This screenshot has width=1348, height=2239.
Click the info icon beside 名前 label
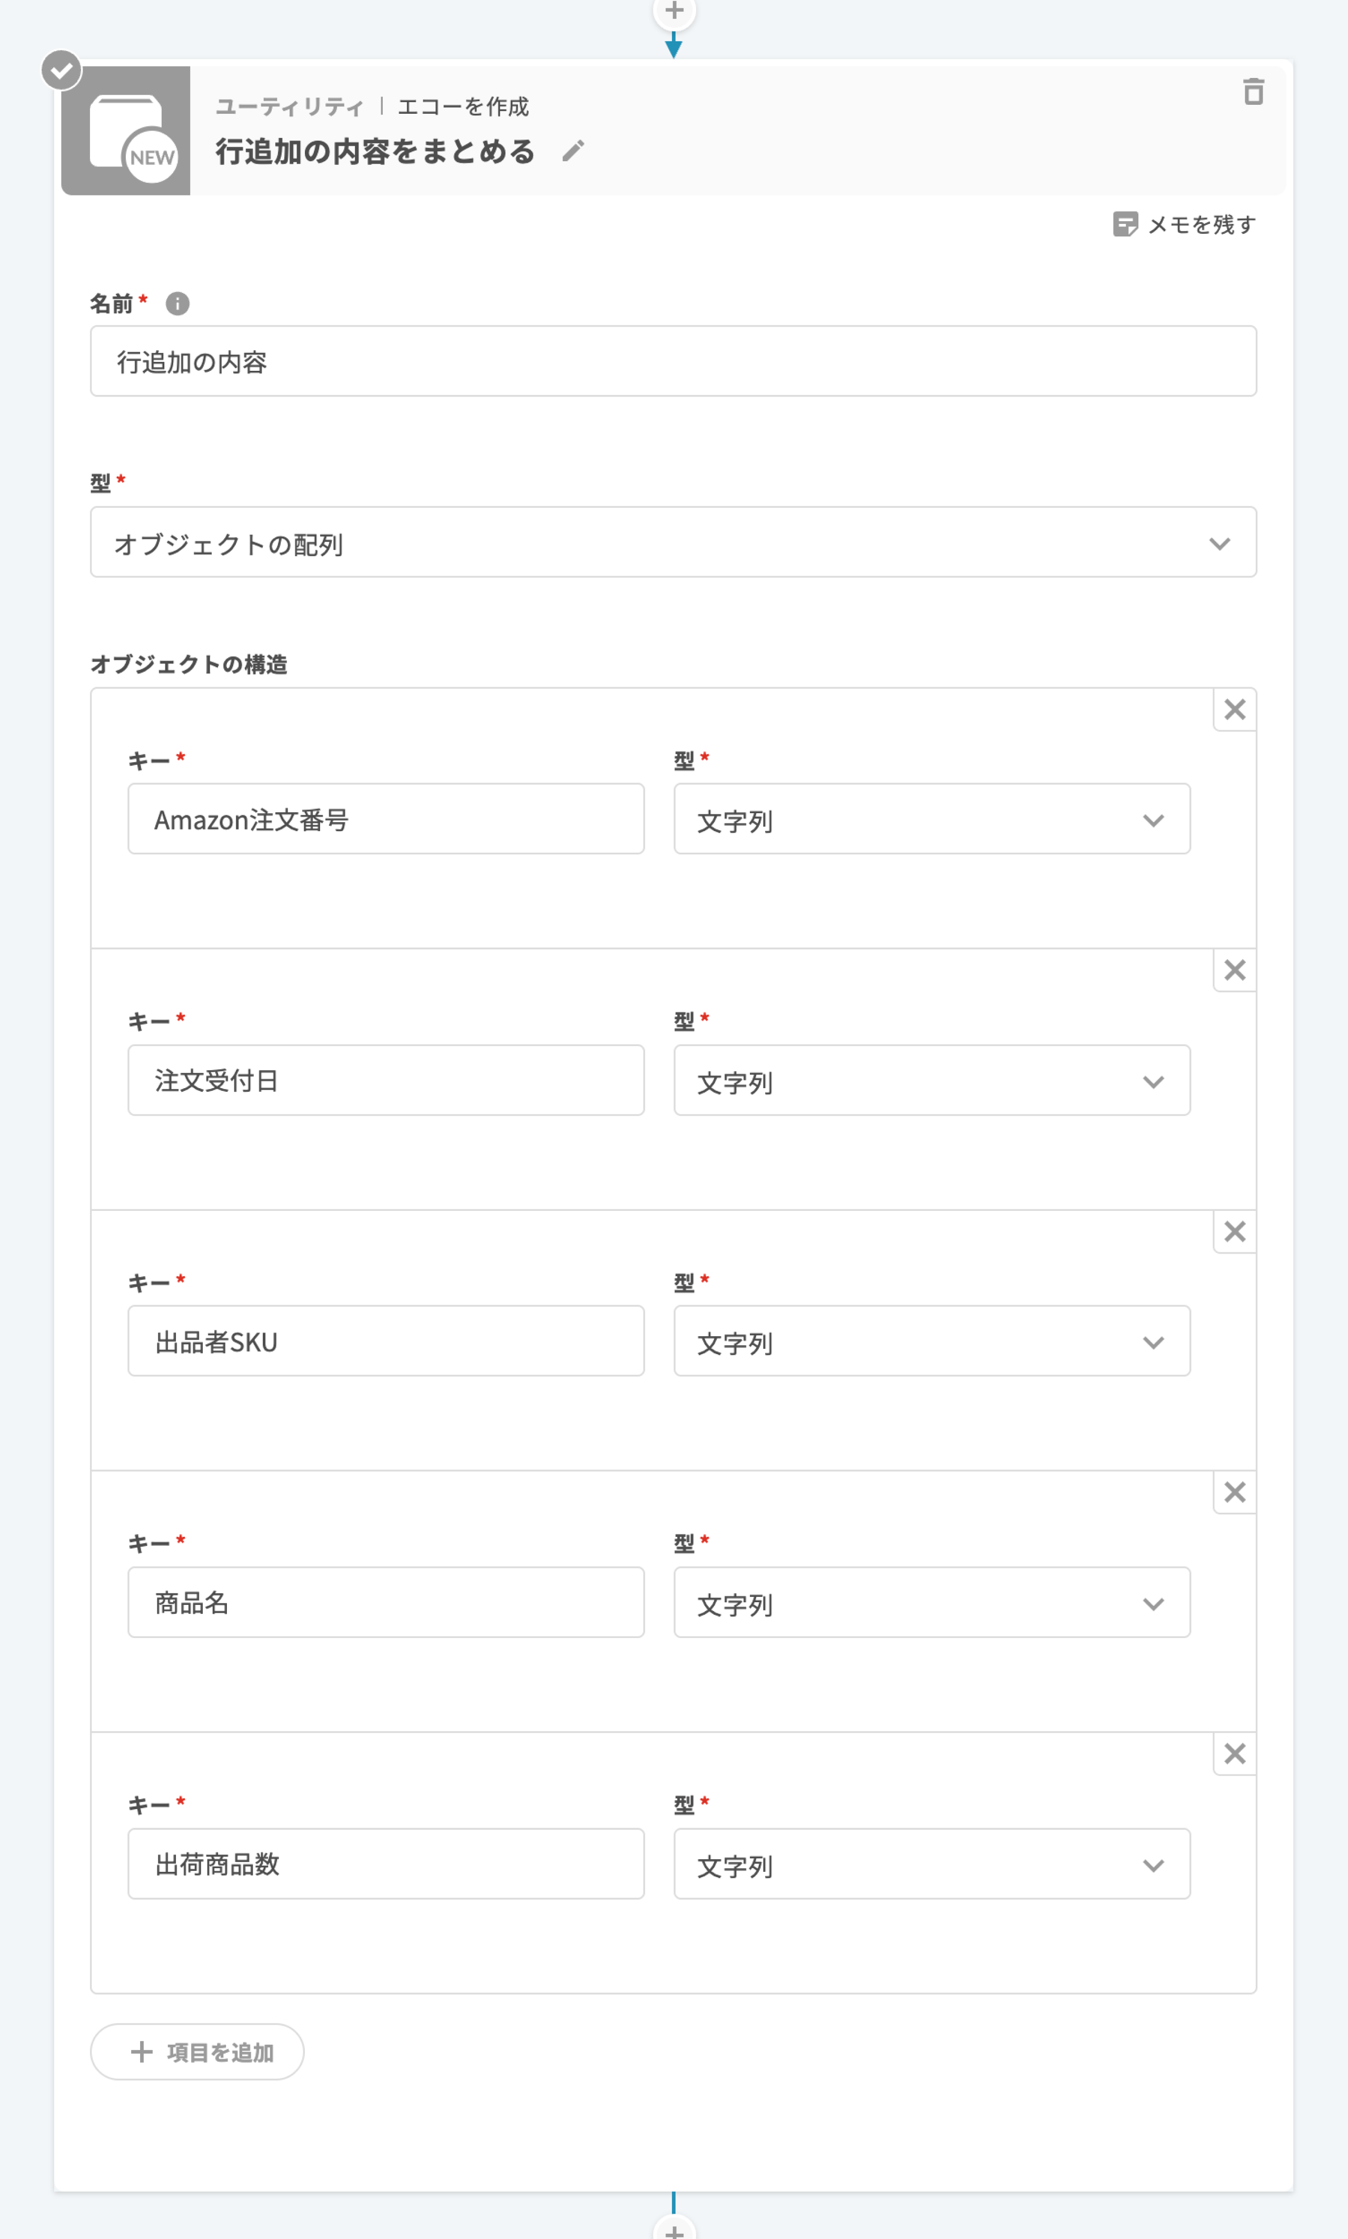[x=177, y=303]
